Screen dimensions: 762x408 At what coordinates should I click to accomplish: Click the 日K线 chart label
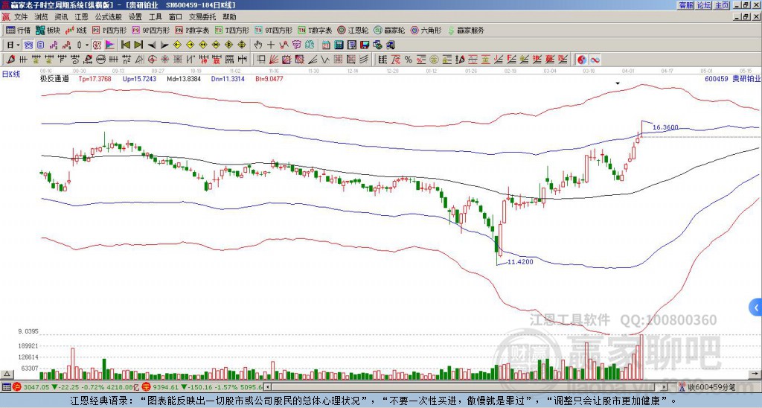click(x=11, y=74)
